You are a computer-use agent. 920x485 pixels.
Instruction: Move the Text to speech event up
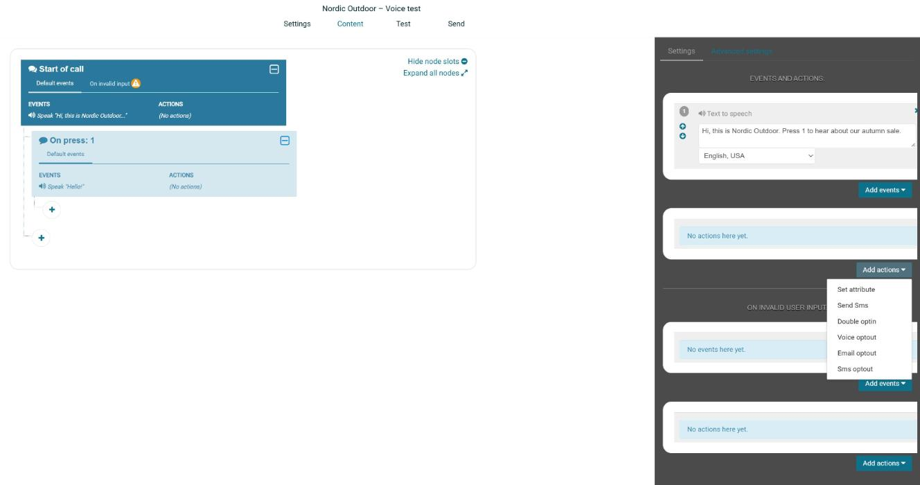683,127
